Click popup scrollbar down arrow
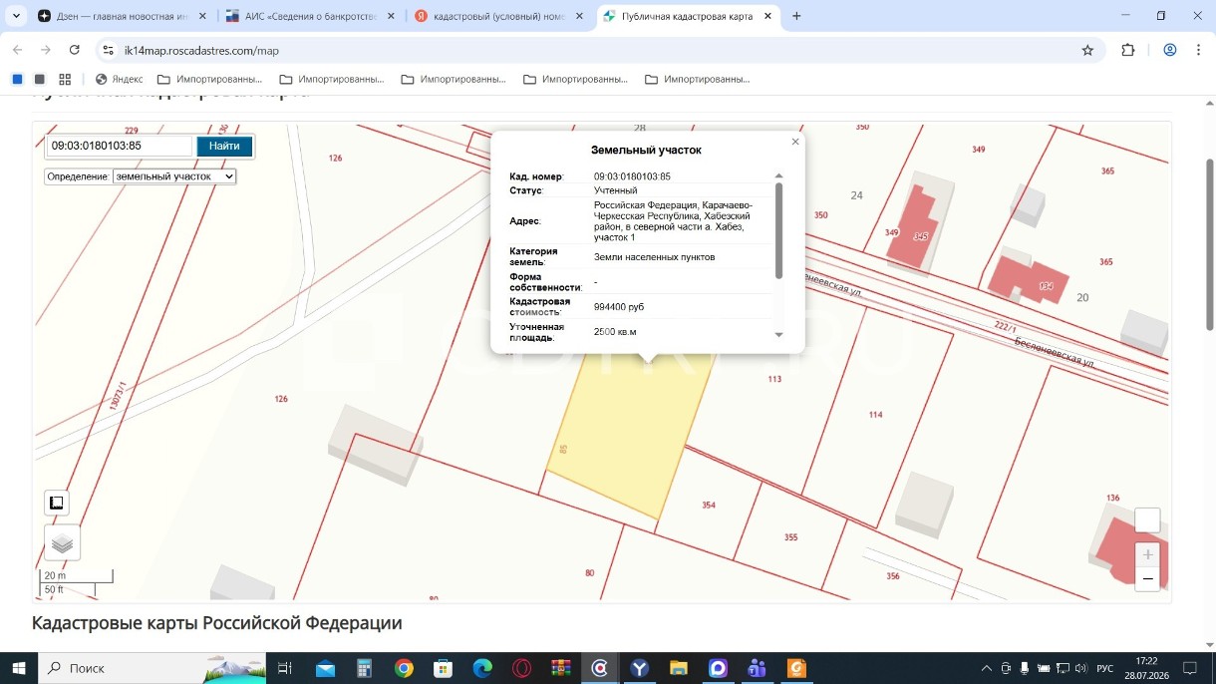 coord(779,335)
